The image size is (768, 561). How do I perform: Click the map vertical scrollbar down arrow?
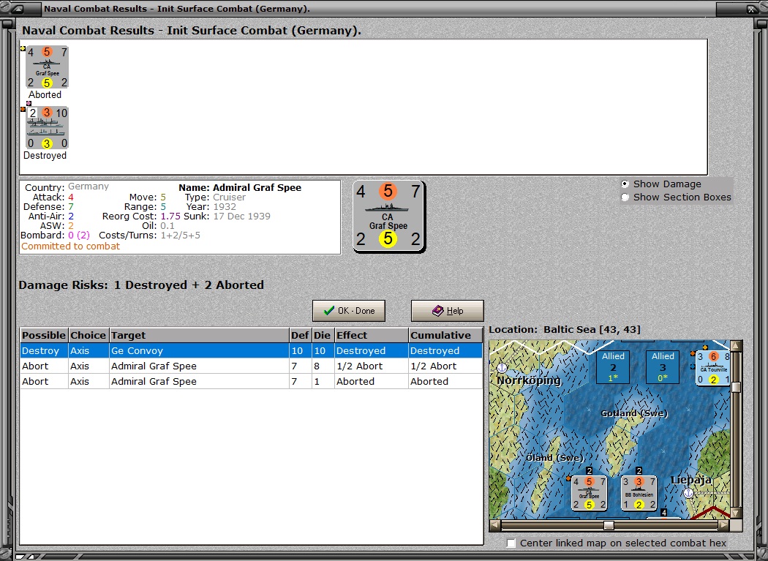coord(736,513)
